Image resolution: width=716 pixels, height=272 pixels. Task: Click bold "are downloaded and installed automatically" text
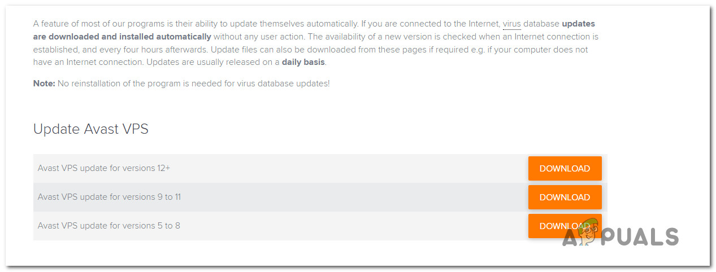coord(122,37)
